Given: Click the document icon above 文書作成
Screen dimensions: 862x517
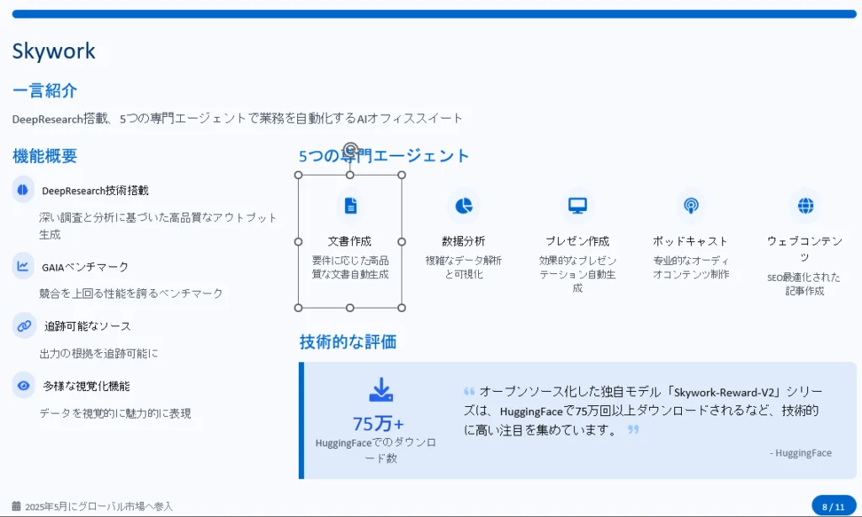Looking at the screenshot, I should coord(350,206).
